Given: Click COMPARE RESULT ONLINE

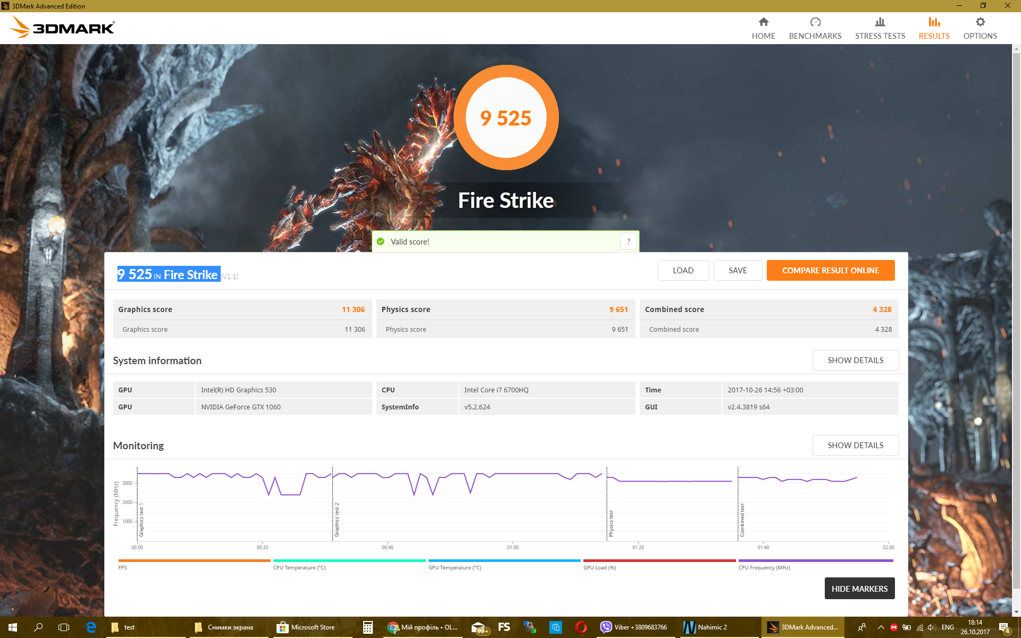Looking at the screenshot, I should point(830,270).
